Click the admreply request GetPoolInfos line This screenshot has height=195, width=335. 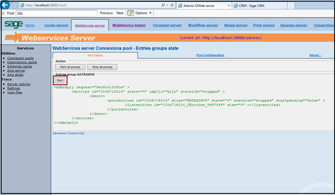click(92, 87)
